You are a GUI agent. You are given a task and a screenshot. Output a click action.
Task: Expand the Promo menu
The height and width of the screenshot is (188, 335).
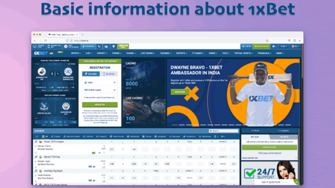click(x=117, y=53)
